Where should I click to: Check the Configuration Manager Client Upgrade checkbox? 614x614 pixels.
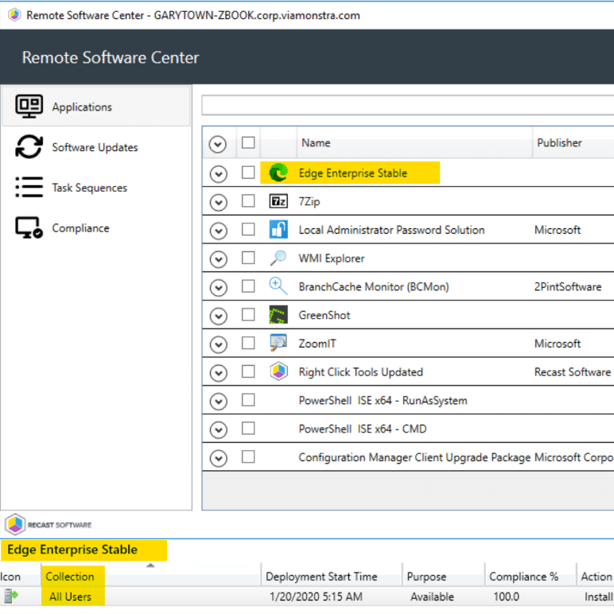pos(248,457)
